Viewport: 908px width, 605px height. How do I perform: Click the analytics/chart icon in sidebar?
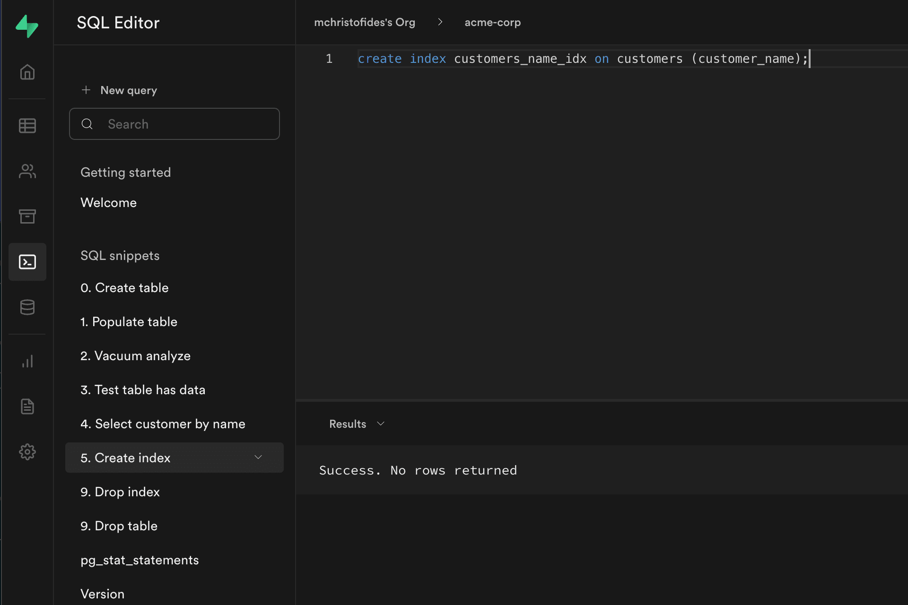[x=27, y=362]
